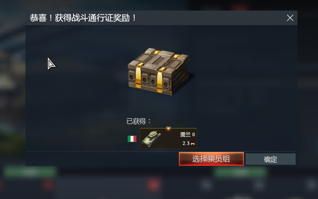Click the round medal badge atop reward card

coord(168,128)
